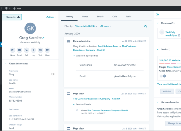This screenshot has height=131, width=181.
Task: Click the Phone number 8578295205
Action: pos(15,101)
